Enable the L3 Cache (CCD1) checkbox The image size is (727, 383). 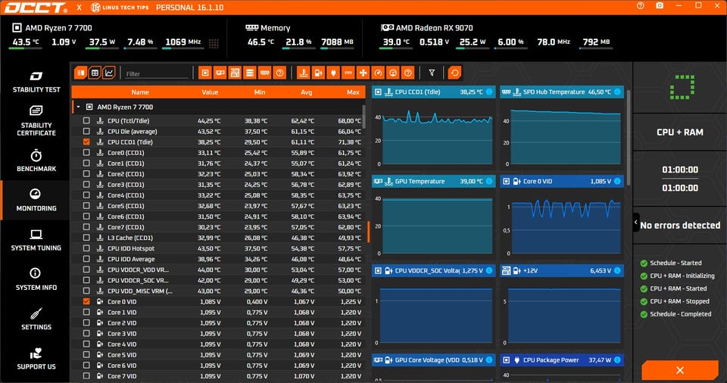pos(86,238)
